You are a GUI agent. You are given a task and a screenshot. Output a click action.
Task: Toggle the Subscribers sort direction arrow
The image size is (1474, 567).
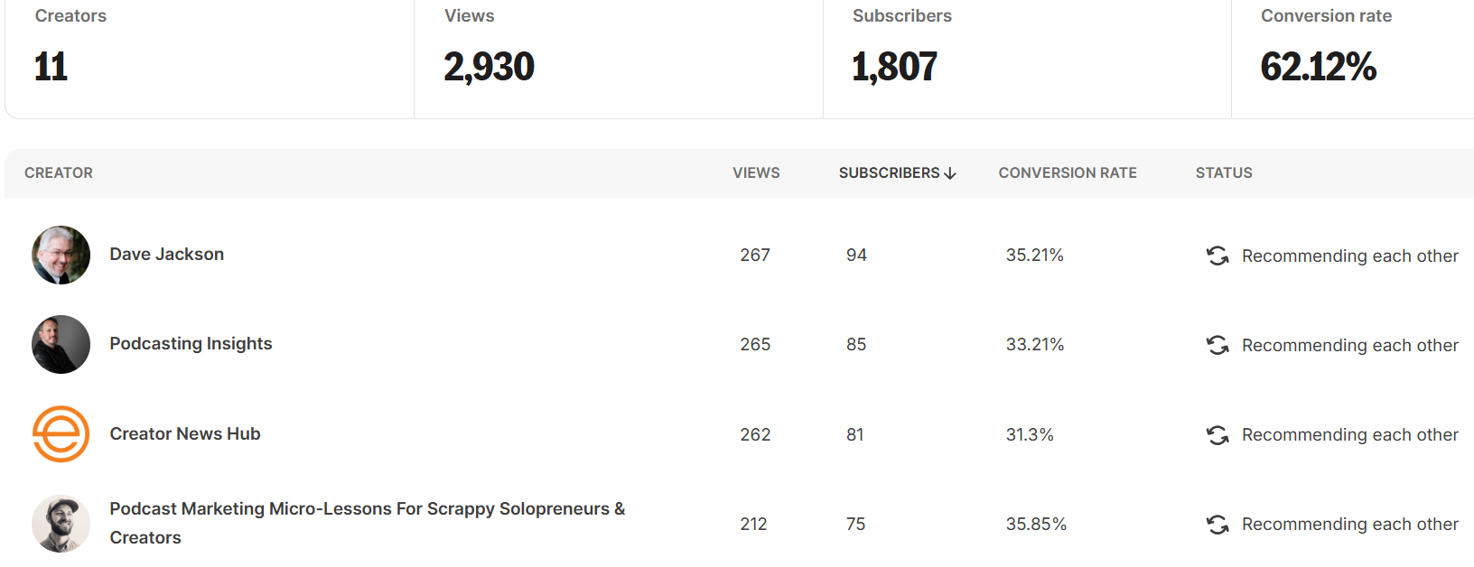coord(950,172)
